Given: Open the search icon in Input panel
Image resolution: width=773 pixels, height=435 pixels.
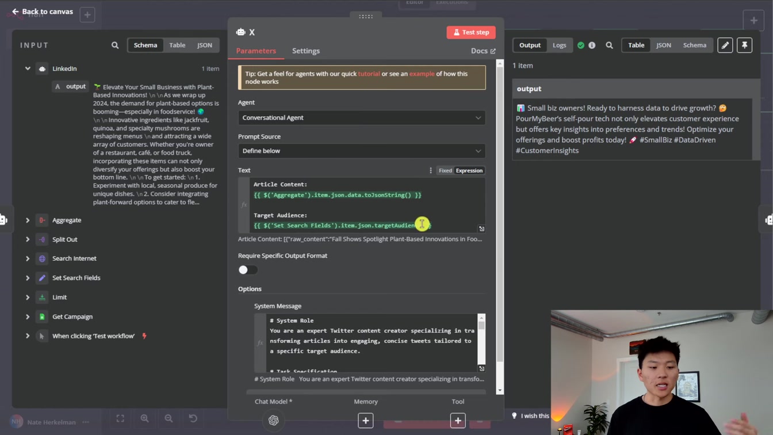Looking at the screenshot, I should 115,45.
